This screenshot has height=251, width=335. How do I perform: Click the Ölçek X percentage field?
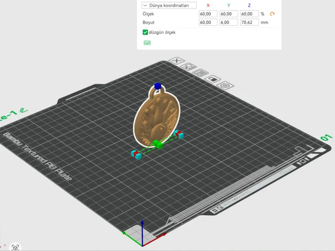pos(208,14)
